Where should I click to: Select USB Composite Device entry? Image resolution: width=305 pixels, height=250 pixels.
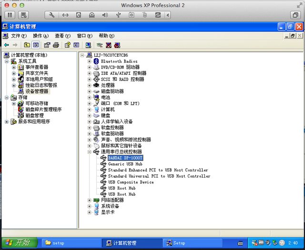tap(131, 182)
